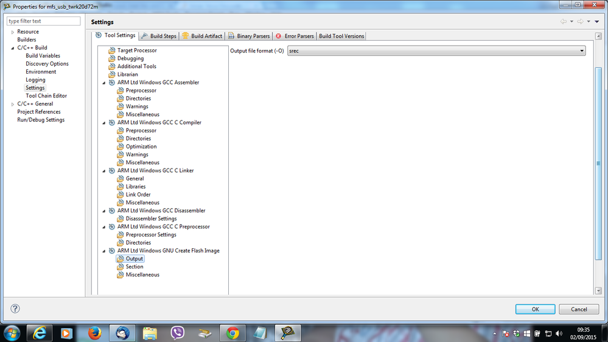
Task: Click the Disassembler Settings option icon
Action: click(x=121, y=218)
